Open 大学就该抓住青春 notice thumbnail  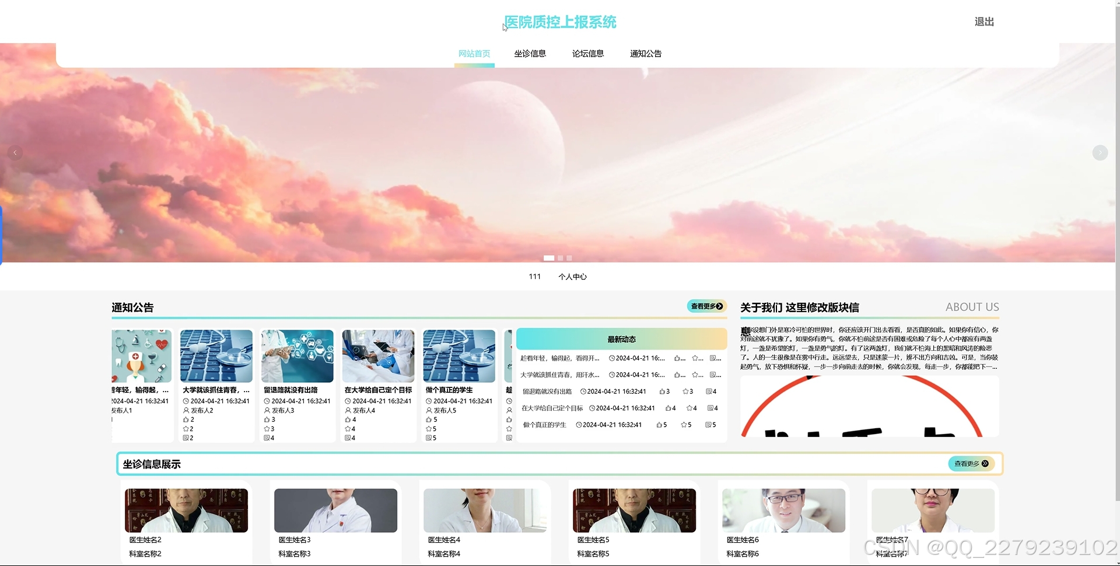pyautogui.click(x=216, y=356)
